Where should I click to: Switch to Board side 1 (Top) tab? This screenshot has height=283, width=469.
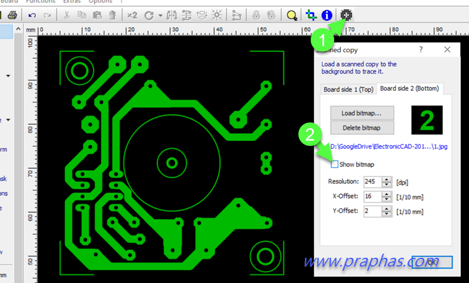click(348, 89)
